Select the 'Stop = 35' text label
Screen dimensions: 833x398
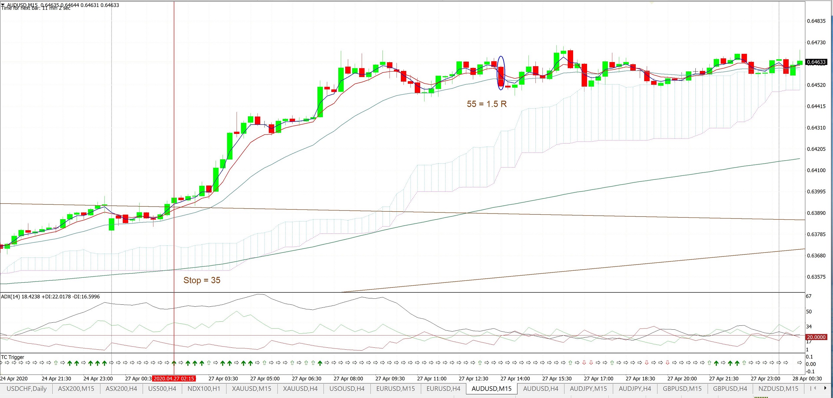point(202,280)
